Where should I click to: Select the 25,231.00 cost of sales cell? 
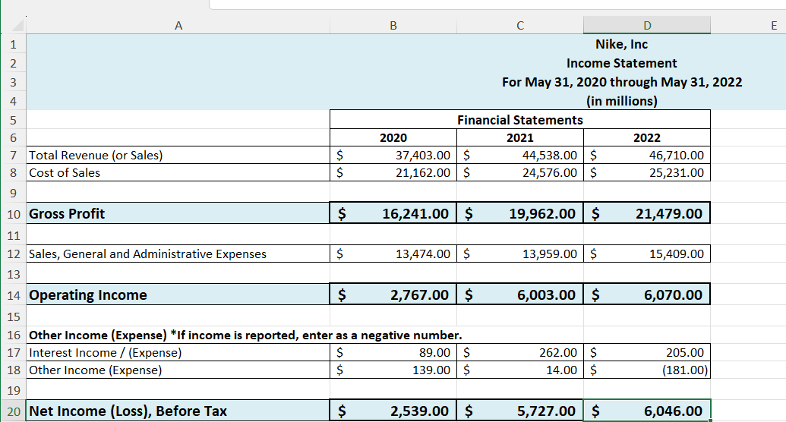647,172
